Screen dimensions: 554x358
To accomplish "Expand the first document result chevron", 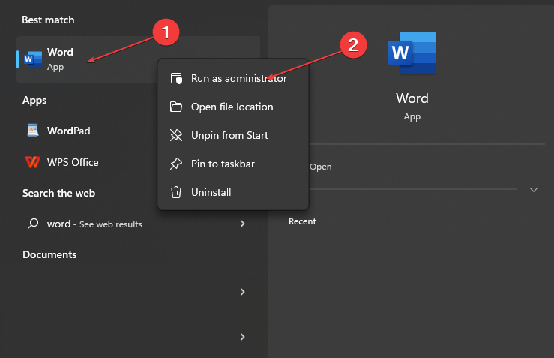I will point(242,292).
